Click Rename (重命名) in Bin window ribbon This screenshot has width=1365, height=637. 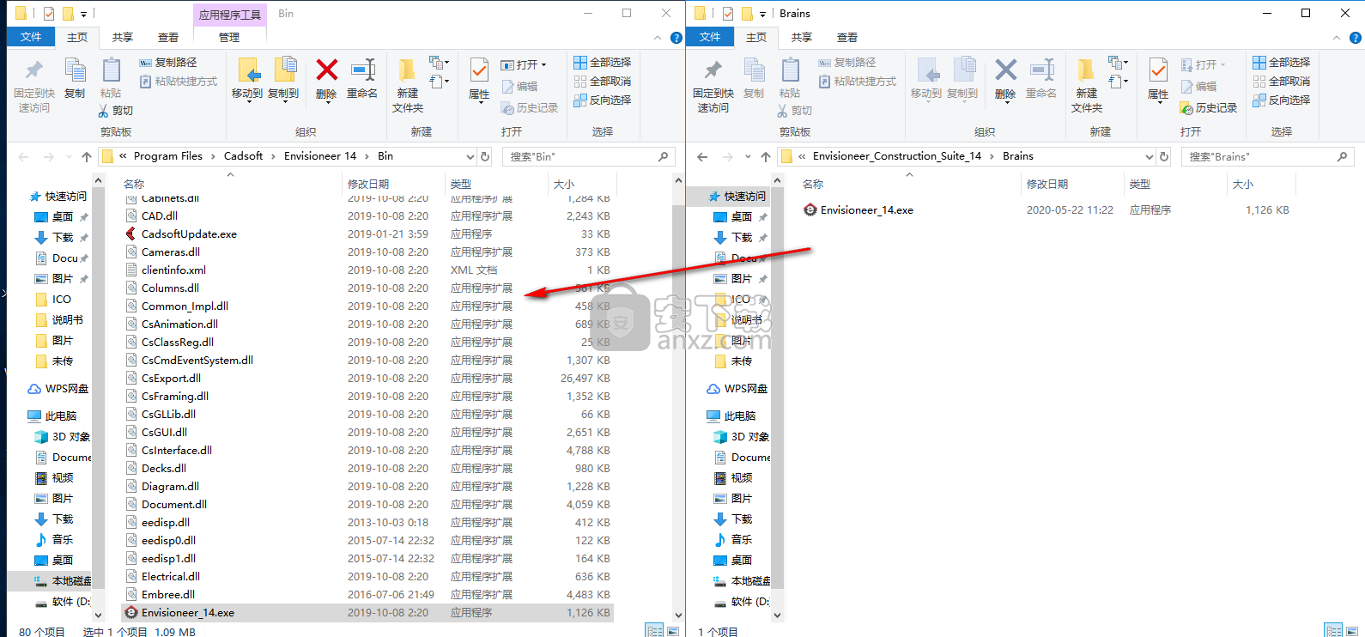pyautogui.click(x=362, y=79)
